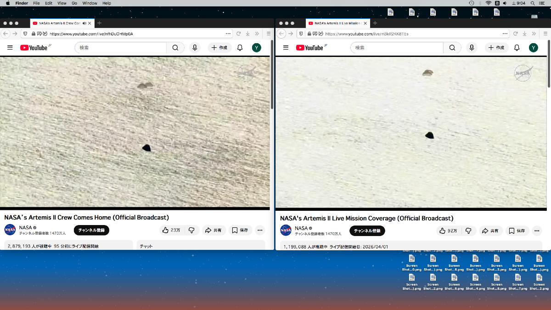Open notifications bell in left window
The width and height of the screenshot is (551, 310).
tap(240, 48)
